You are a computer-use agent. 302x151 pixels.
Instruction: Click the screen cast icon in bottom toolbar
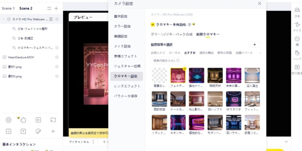tap(53, 120)
